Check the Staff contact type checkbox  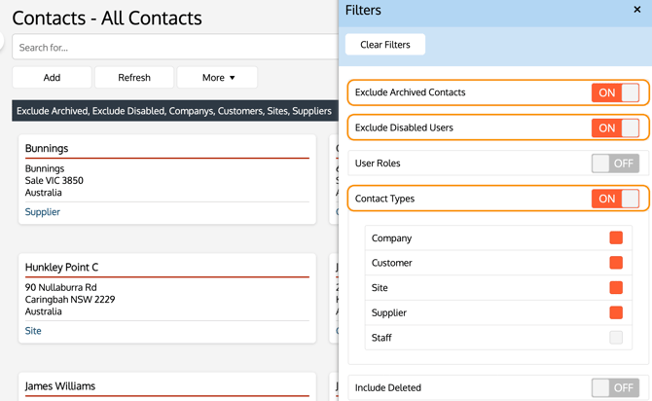click(616, 338)
